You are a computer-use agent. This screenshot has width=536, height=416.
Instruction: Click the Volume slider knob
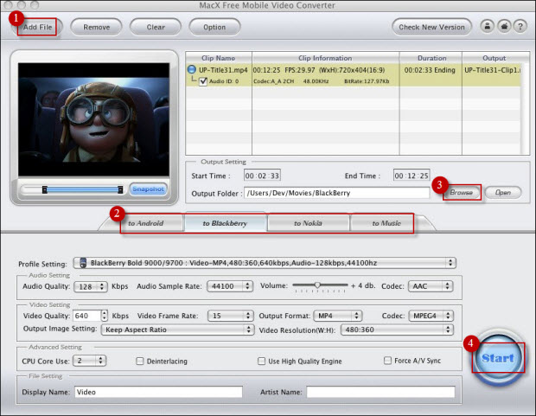[x=317, y=285]
